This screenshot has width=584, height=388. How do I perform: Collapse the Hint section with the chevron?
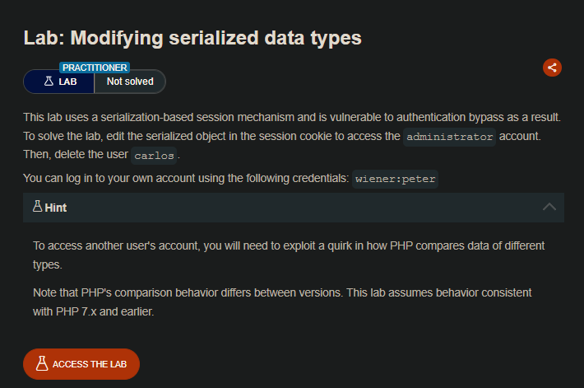(x=549, y=208)
